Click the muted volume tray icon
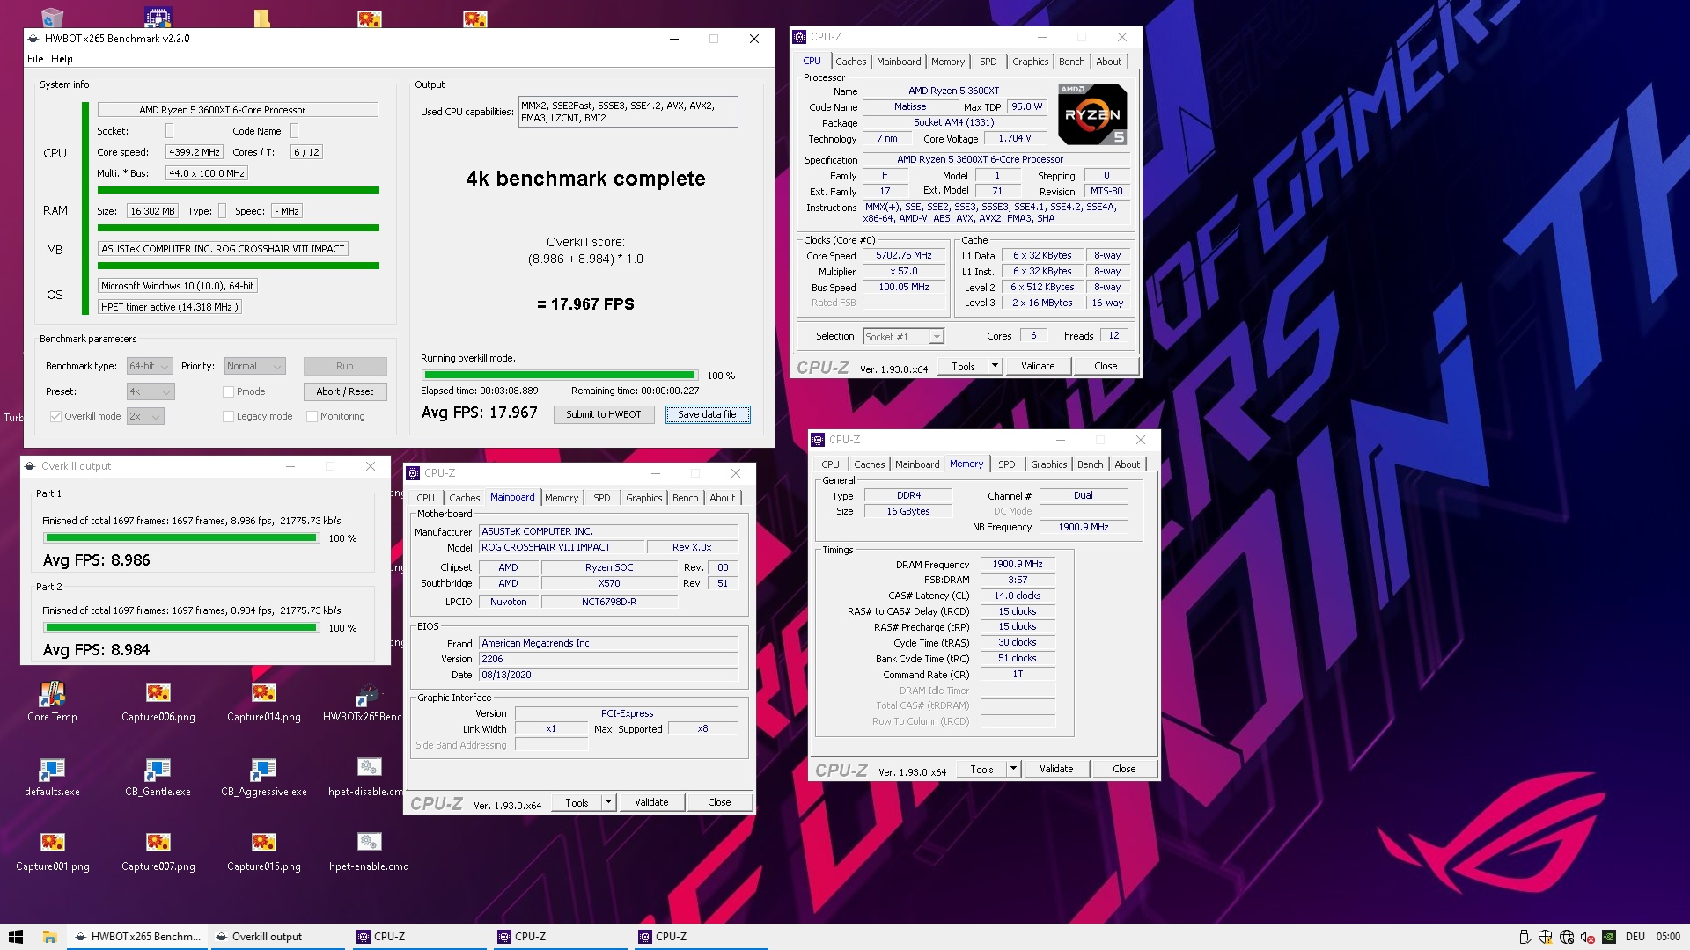The height and width of the screenshot is (950, 1690). coord(1588,937)
